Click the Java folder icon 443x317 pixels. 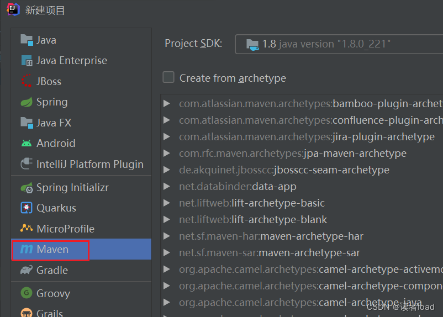(x=27, y=40)
